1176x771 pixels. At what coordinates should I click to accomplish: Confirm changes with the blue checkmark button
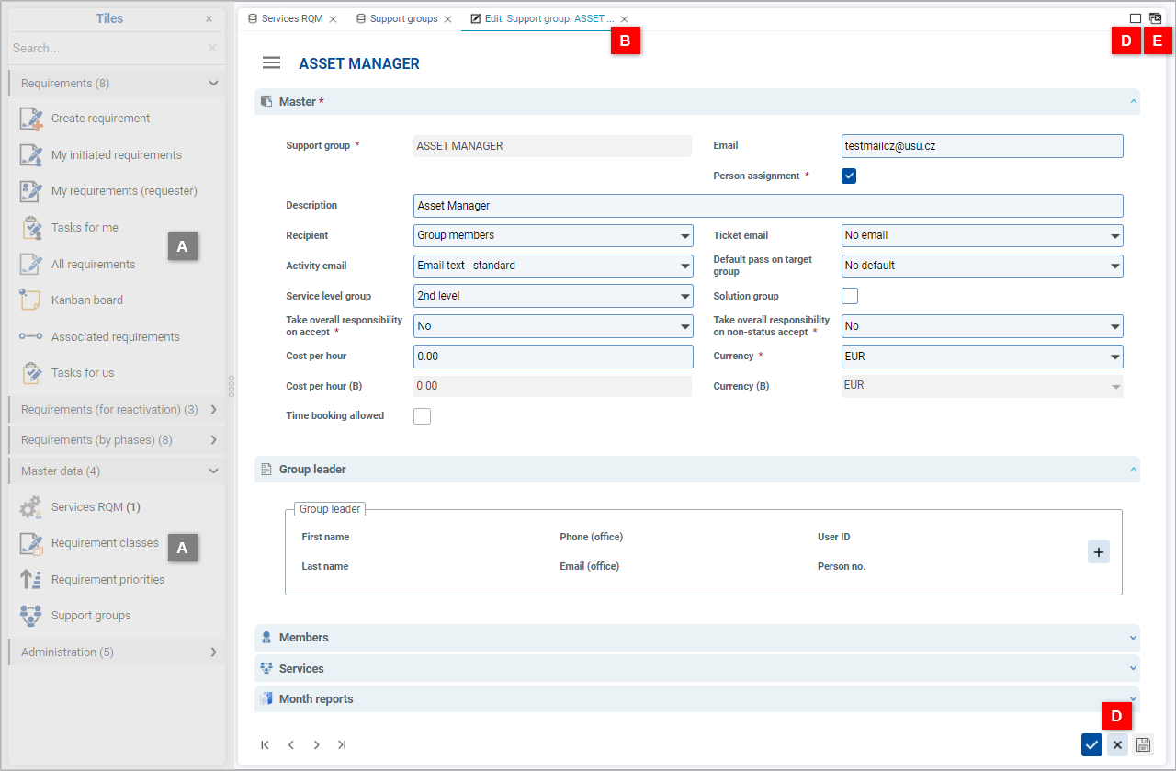(x=1091, y=745)
